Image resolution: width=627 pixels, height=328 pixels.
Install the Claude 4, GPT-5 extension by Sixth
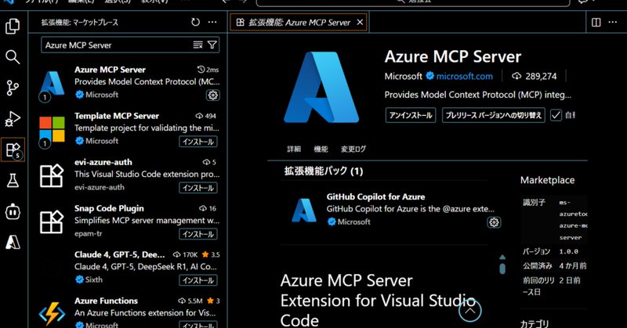(198, 280)
